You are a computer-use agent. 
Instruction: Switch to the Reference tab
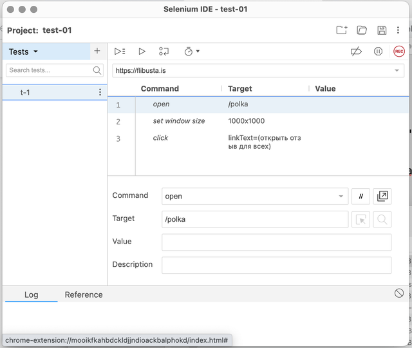pos(84,295)
